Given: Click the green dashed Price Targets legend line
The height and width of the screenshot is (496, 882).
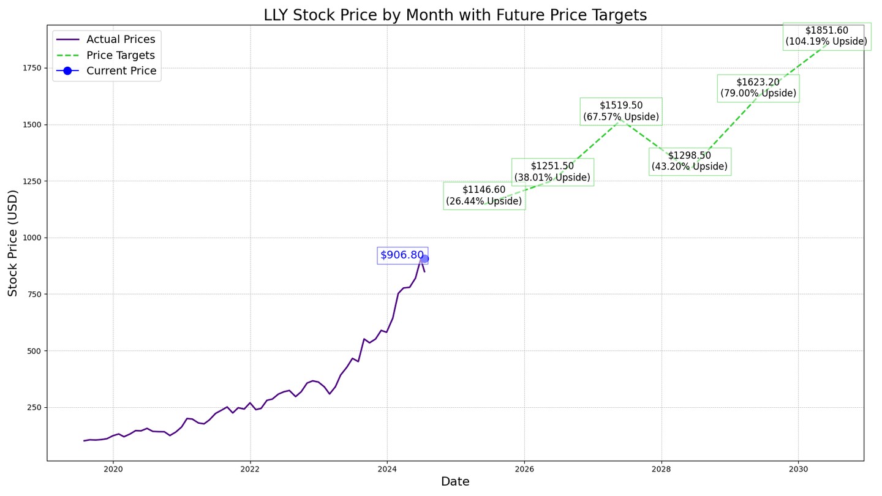Looking at the screenshot, I should click(x=67, y=55).
